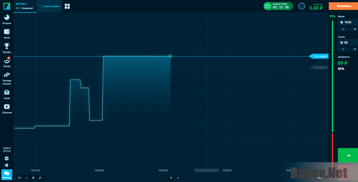Open the История (History) sidebar panel
The width and height of the screenshot is (358, 182).
(7, 19)
